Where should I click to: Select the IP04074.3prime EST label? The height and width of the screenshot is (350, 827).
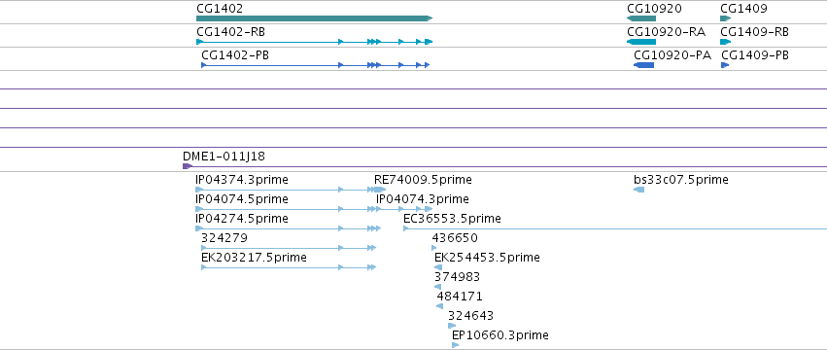(x=423, y=199)
